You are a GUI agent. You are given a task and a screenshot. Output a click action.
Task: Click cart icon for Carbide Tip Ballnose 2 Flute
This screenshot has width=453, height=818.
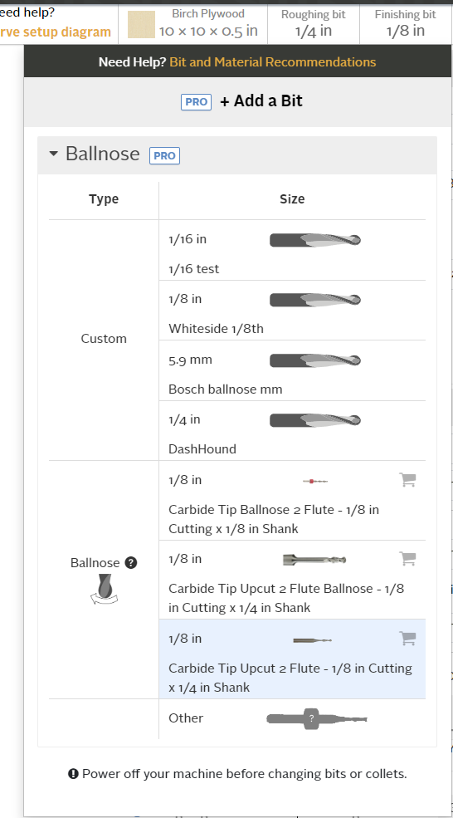click(x=407, y=480)
